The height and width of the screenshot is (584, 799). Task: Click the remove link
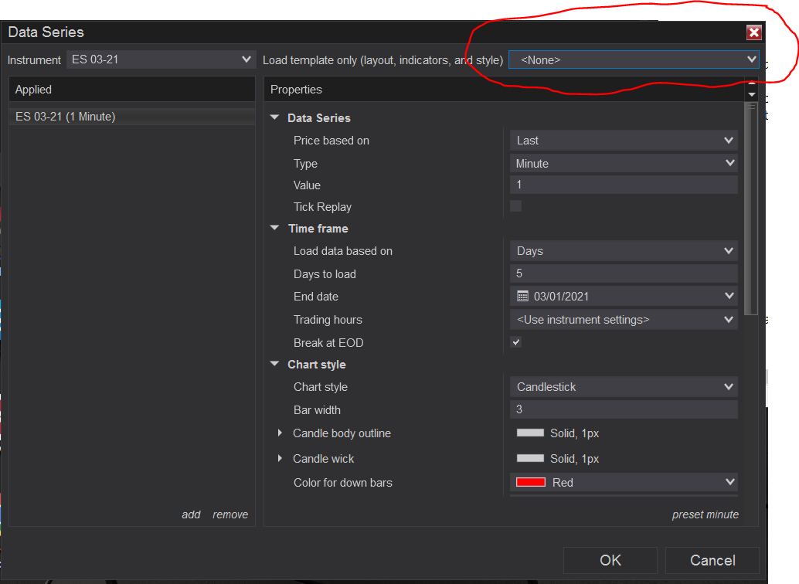pos(230,514)
